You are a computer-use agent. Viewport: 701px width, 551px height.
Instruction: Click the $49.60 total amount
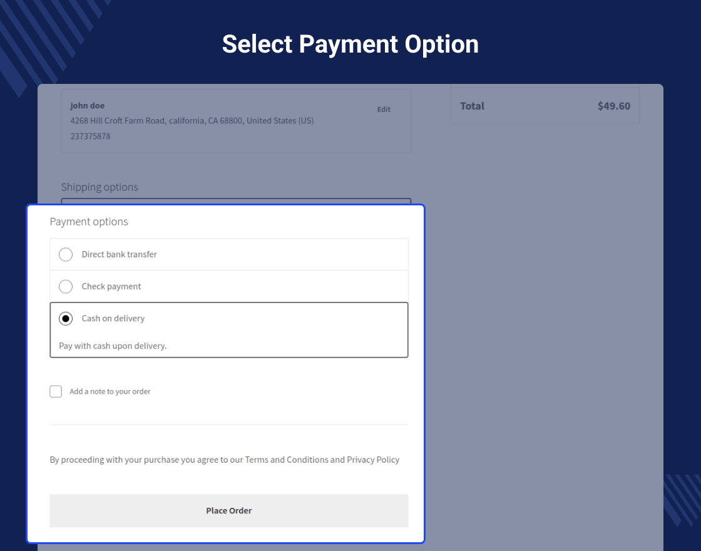613,106
